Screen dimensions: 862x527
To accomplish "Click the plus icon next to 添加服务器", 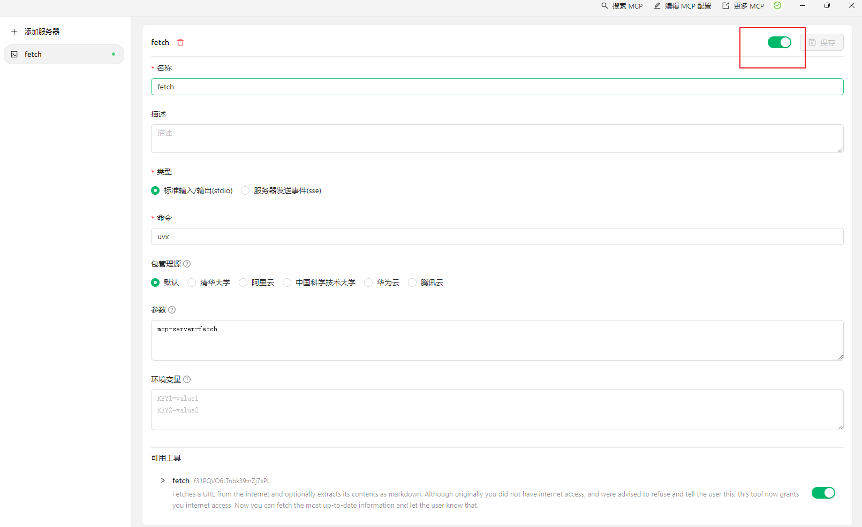I will (13, 32).
